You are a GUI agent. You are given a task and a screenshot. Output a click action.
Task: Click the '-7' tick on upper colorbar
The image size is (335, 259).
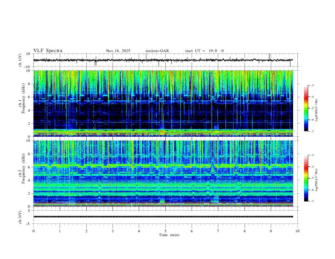coord(312,132)
